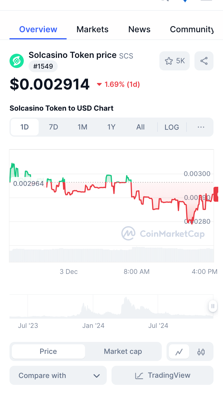The width and height of the screenshot is (223, 398).
Task: Click the star watchlist icon
Action: point(169,61)
